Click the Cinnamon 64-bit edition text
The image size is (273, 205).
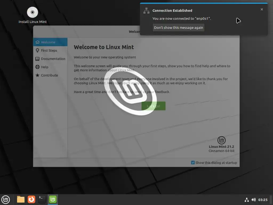tap(222, 151)
